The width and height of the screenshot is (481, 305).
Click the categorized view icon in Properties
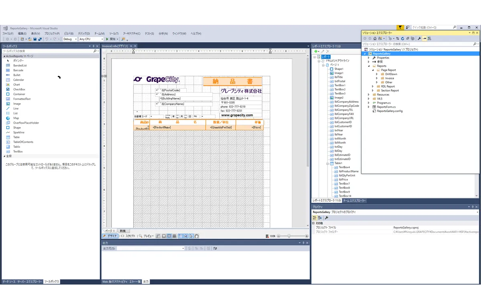(315, 218)
